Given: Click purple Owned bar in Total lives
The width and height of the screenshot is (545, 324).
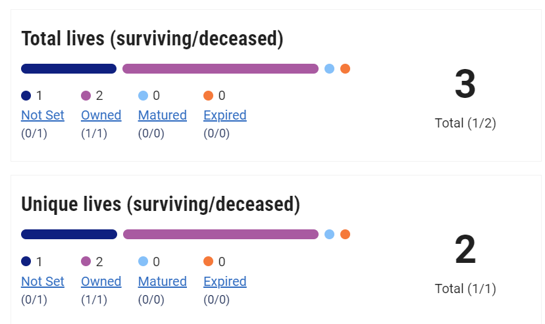Looking at the screenshot, I should [x=221, y=68].
